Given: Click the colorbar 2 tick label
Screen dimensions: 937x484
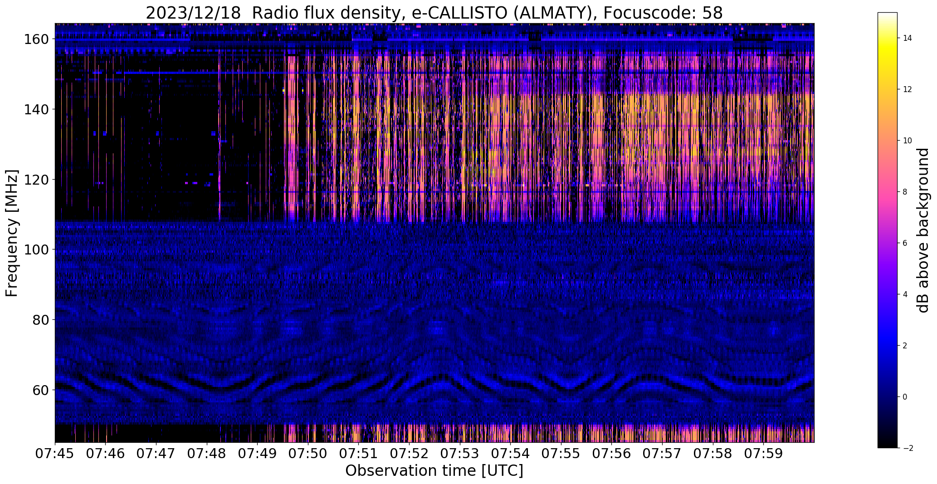Looking at the screenshot, I should 905,346.
